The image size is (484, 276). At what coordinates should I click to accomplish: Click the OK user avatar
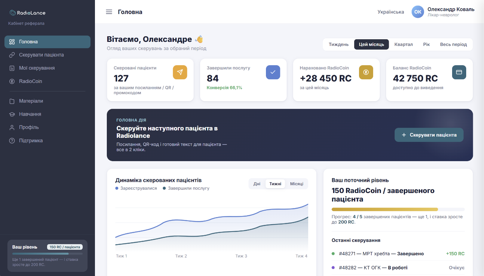[x=418, y=12]
